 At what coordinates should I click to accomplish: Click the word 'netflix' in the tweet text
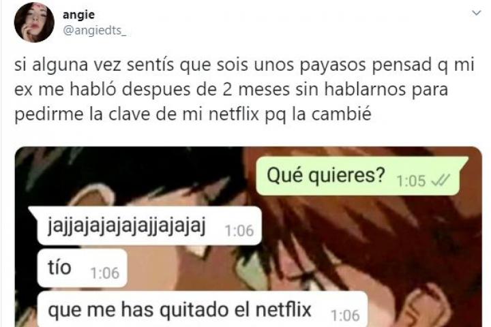[234, 114]
